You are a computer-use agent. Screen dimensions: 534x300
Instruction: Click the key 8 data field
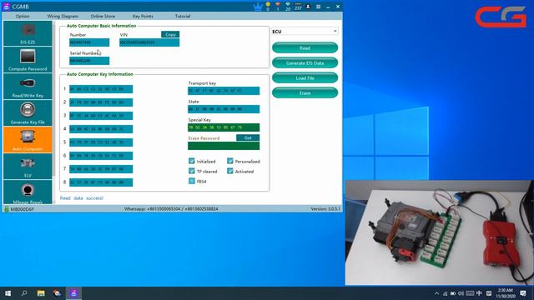(101, 182)
